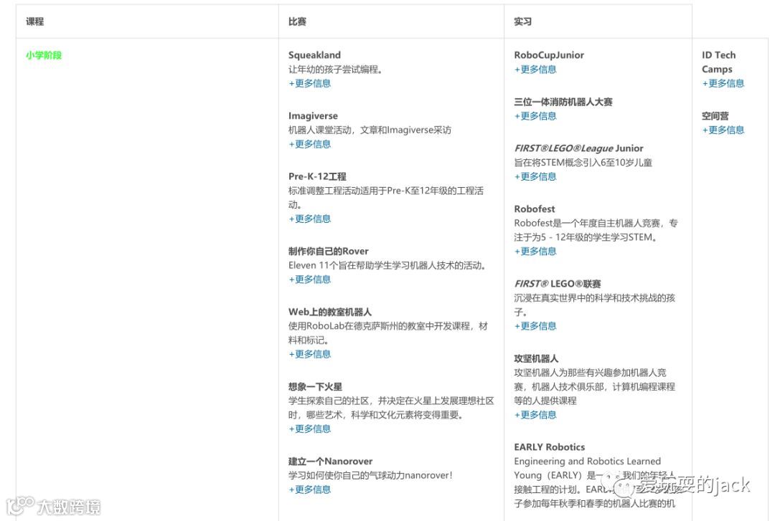
Task: Open 更多信息 link under Pre-K-12工程
Action: click(310, 219)
